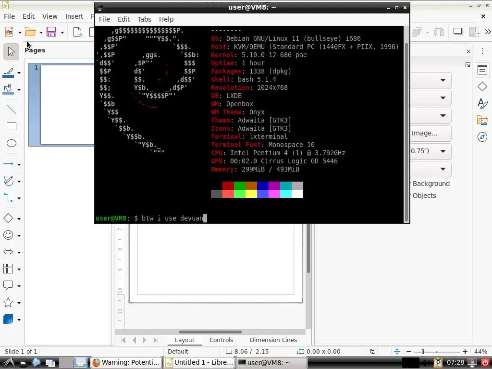Open LibreOffice Draw View menu

(x=49, y=16)
